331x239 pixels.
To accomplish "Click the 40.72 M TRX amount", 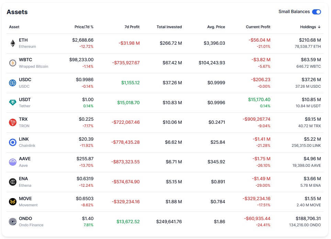I will 309,126.
